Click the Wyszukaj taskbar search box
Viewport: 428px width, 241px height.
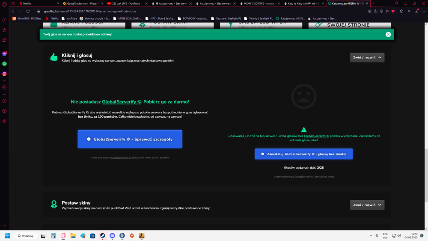(26, 236)
